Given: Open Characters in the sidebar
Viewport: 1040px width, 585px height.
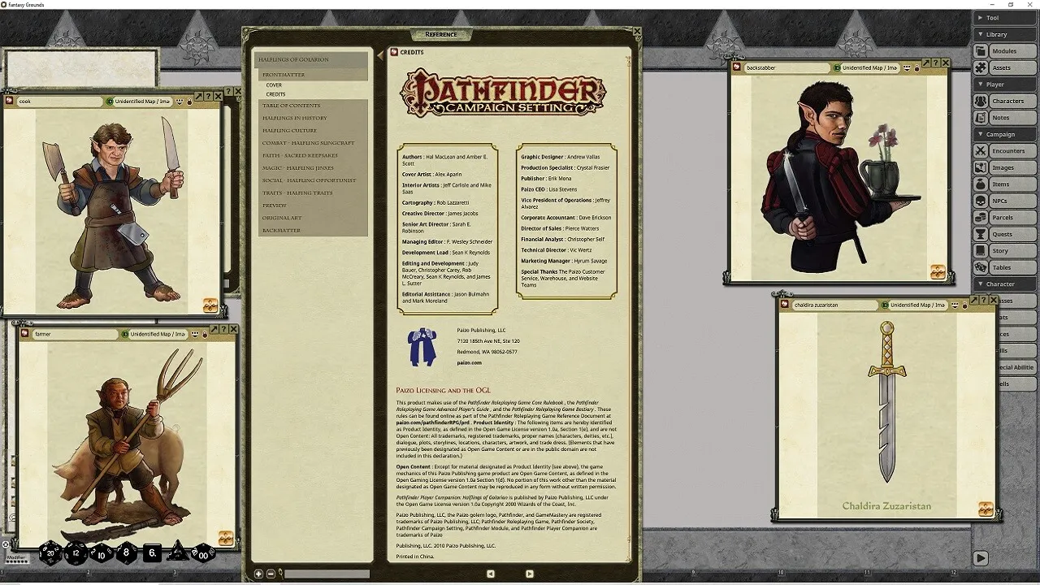Looking at the screenshot, I should point(1004,101).
